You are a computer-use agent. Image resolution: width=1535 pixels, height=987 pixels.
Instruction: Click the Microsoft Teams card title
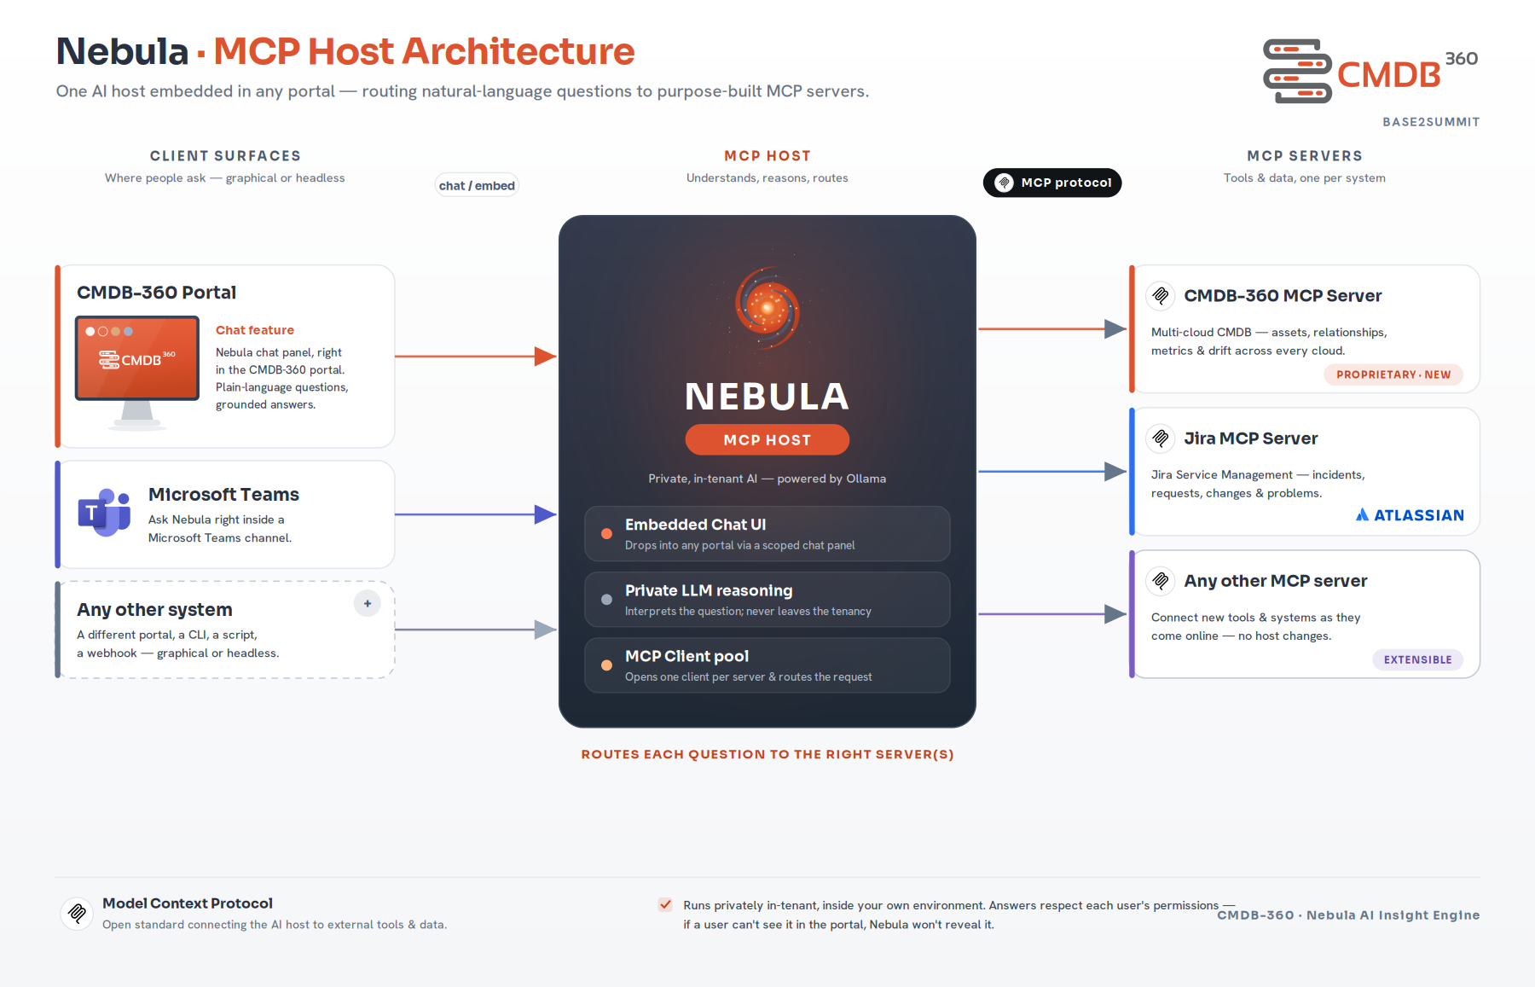click(x=223, y=495)
